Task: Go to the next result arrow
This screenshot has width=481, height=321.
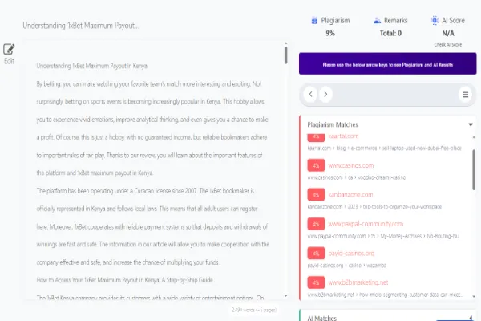Action: click(x=325, y=94)
